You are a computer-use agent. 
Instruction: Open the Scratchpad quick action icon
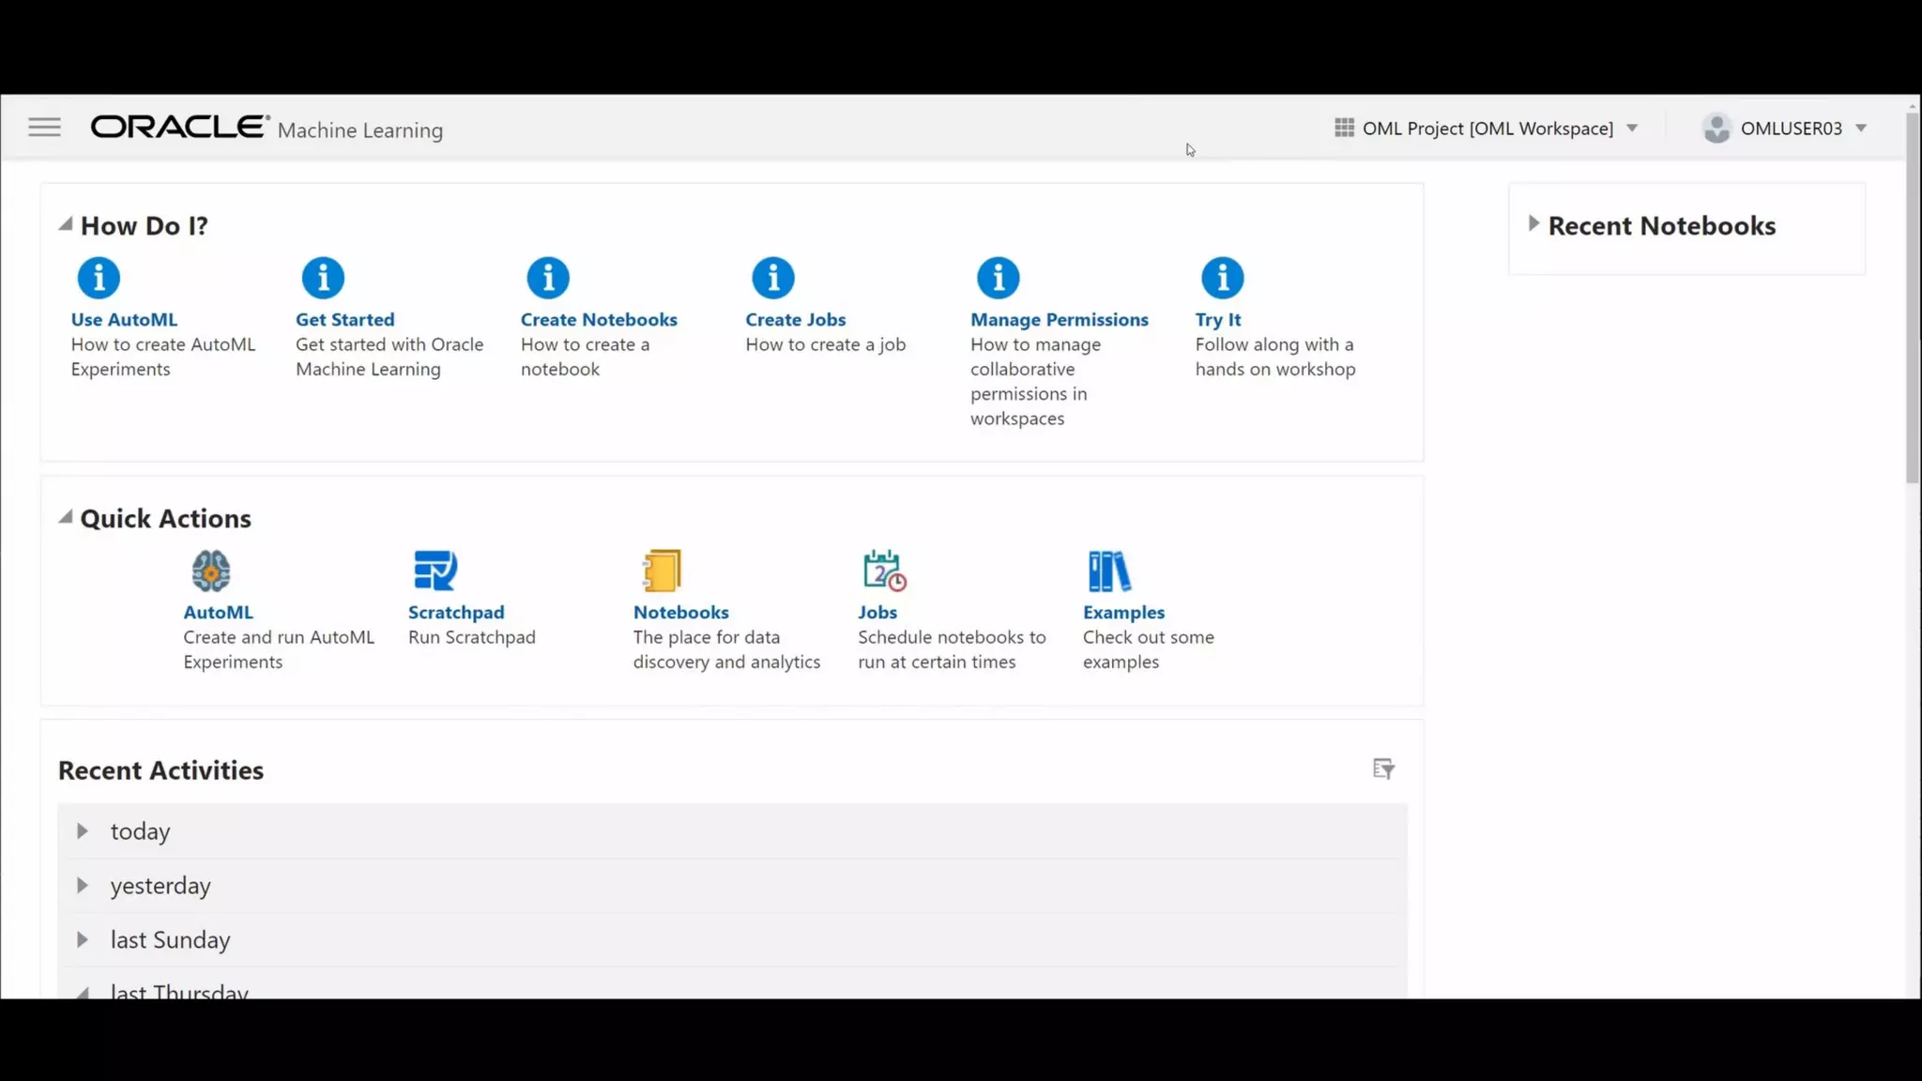[435, 571]
